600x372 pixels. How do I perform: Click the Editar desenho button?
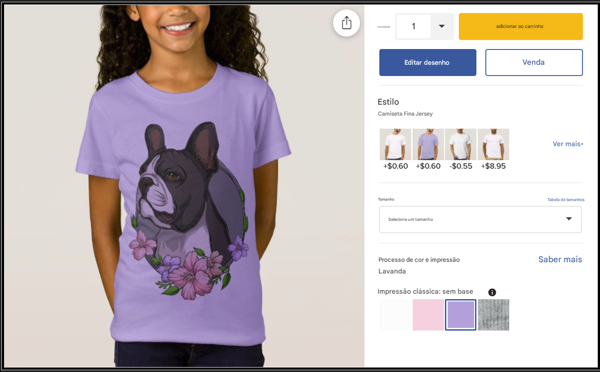(x=428, y=63)
